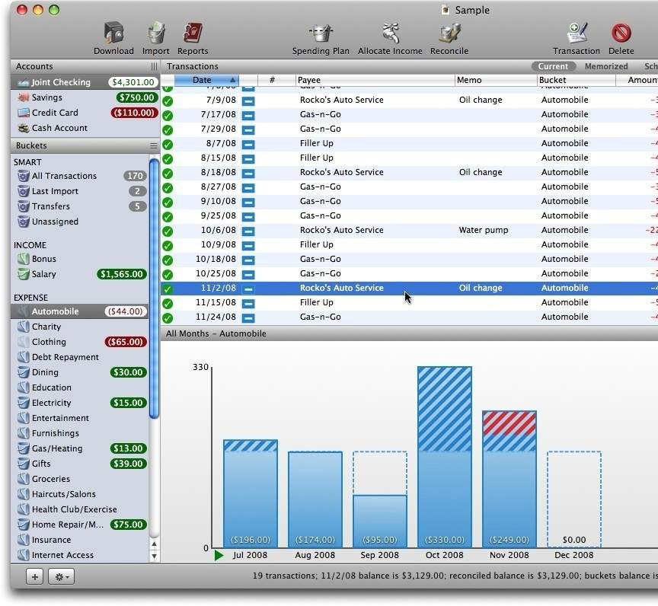658x606 pixels.
Task: Click the Allocate Income icon
Action: pos(390,34)
